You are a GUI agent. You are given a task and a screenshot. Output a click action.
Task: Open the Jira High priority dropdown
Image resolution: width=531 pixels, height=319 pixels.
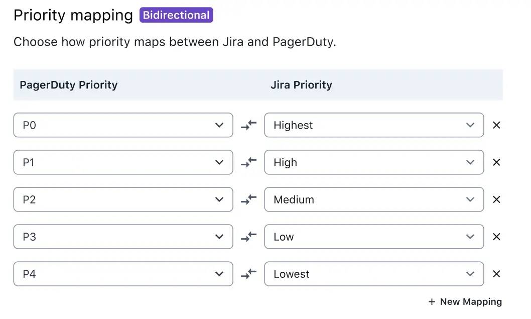click(374, 162)
